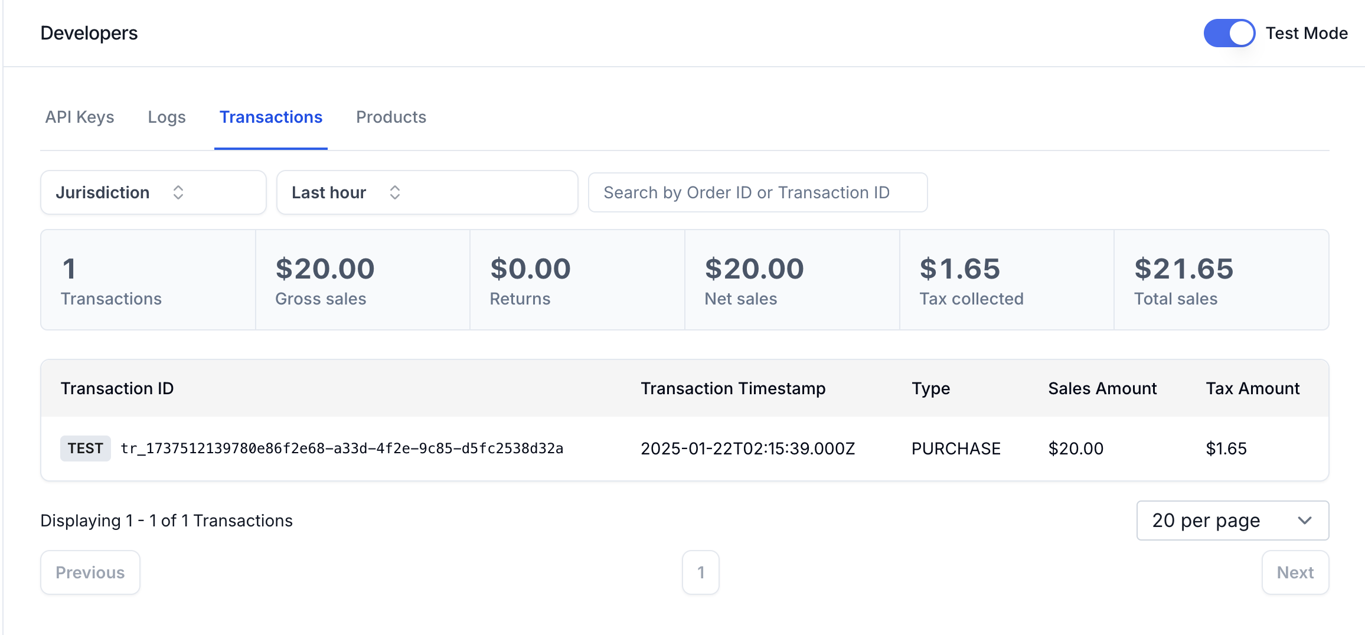Click the Sales Amount column header
The width and height of the screenshot is (1365, 635).
(x=1102, y=388)
